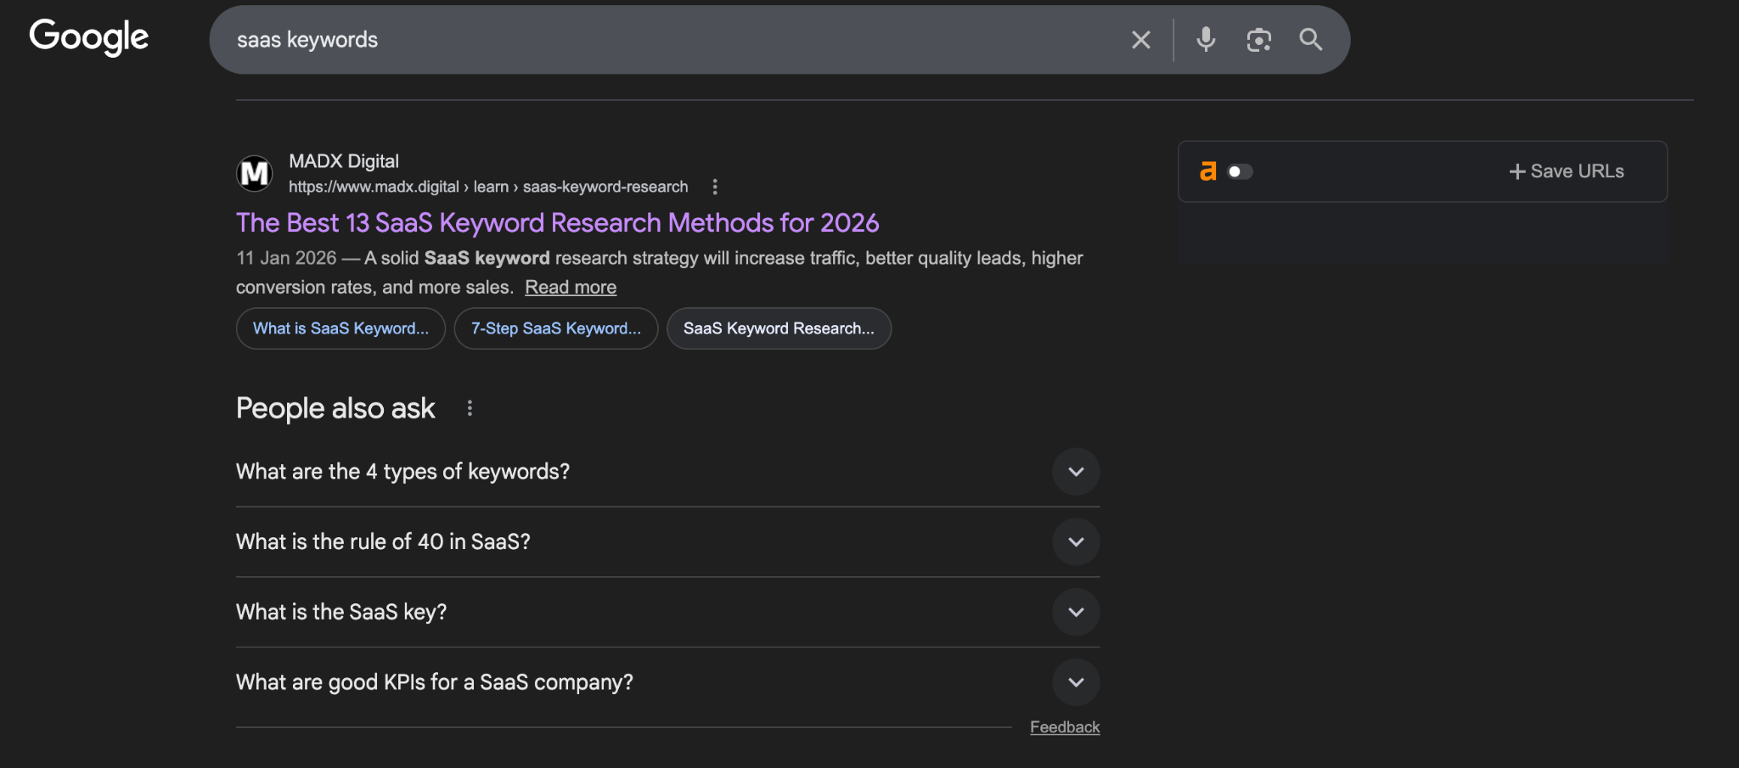Click 'Read more' in the result snippet
Viewport: 1739px width, 768px height.
click(570, 287)
